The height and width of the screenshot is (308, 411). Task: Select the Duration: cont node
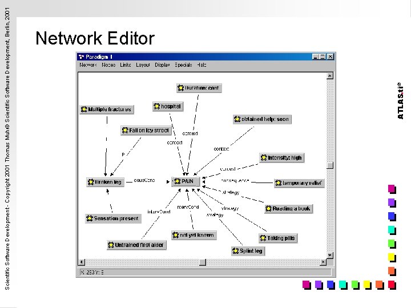pyautogui.click(x=199, y=88)
